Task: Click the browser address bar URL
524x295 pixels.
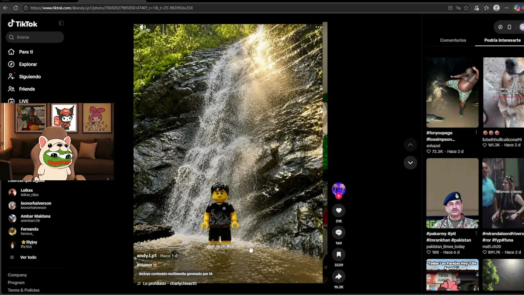Action: (111, 8)
